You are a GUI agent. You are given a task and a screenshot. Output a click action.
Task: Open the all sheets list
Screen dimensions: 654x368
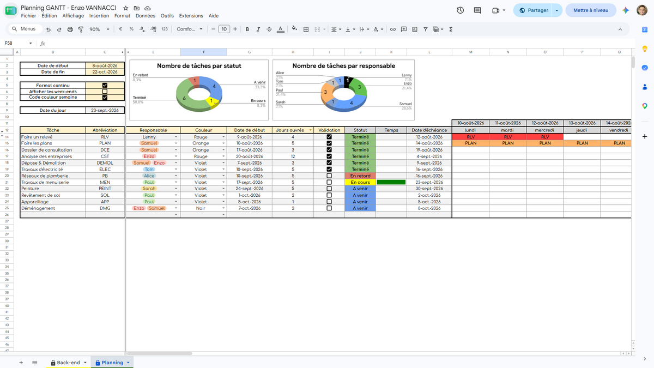pyautogui.click(x=35, y=363)
